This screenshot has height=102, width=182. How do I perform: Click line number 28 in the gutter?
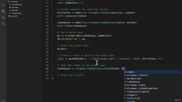[47, 59]
